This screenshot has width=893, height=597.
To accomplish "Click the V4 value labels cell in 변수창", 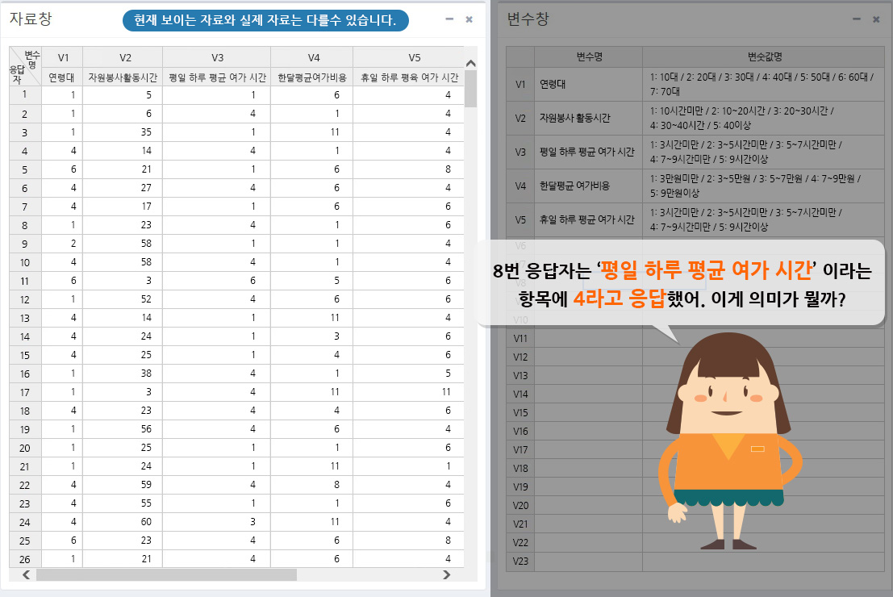I will pyautogui.click(x=764, y=186).
